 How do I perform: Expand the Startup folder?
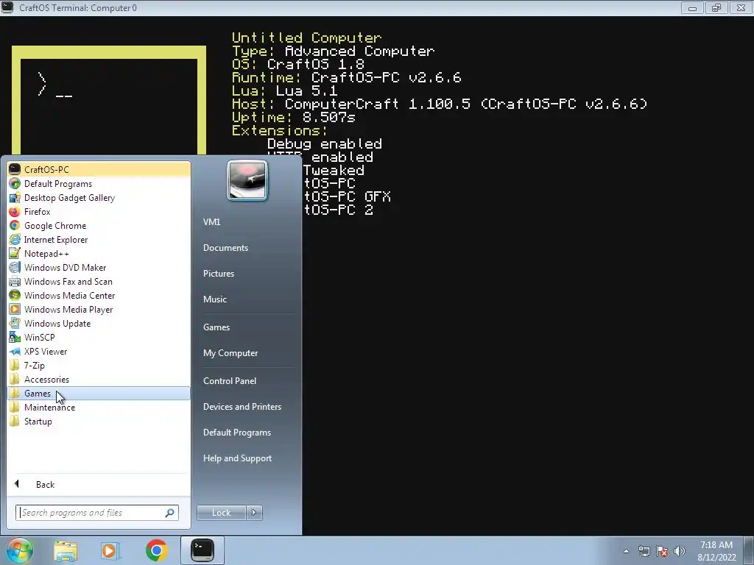[x=99, y=422]
